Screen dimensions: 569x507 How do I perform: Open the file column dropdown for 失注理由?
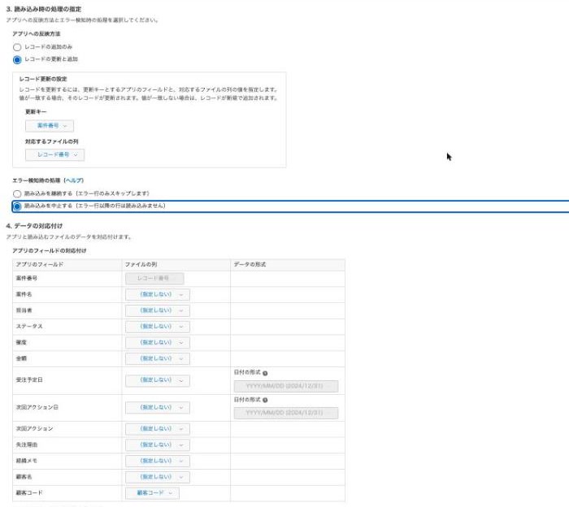[158, 444]
